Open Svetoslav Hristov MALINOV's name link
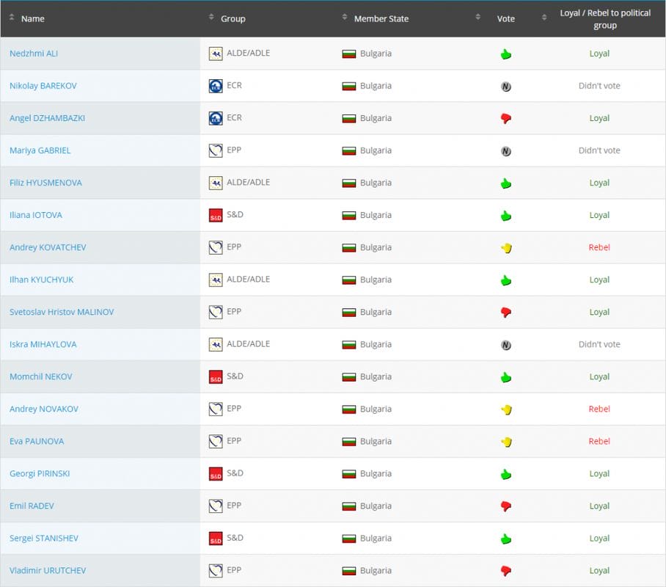The width and height of the screenshot is (666, 587). click(62, 312)
